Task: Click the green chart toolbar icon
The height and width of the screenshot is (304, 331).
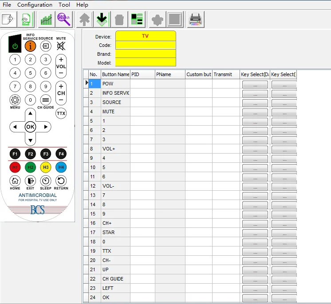Action: click(46, 19)
